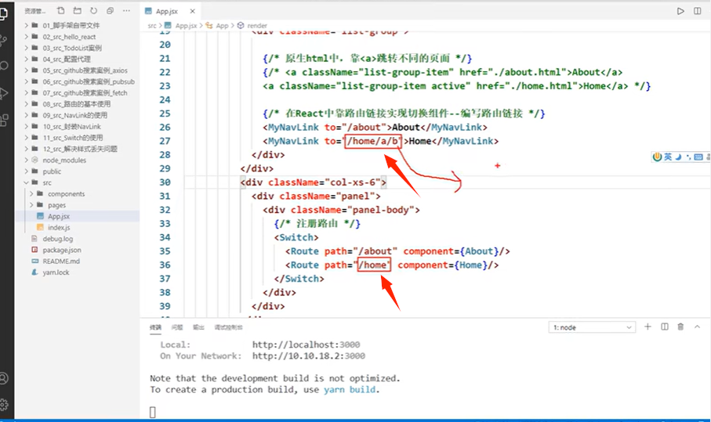Switch to the 终端 terminal panel tab
The image size is (711, 422).
(155, 327)
